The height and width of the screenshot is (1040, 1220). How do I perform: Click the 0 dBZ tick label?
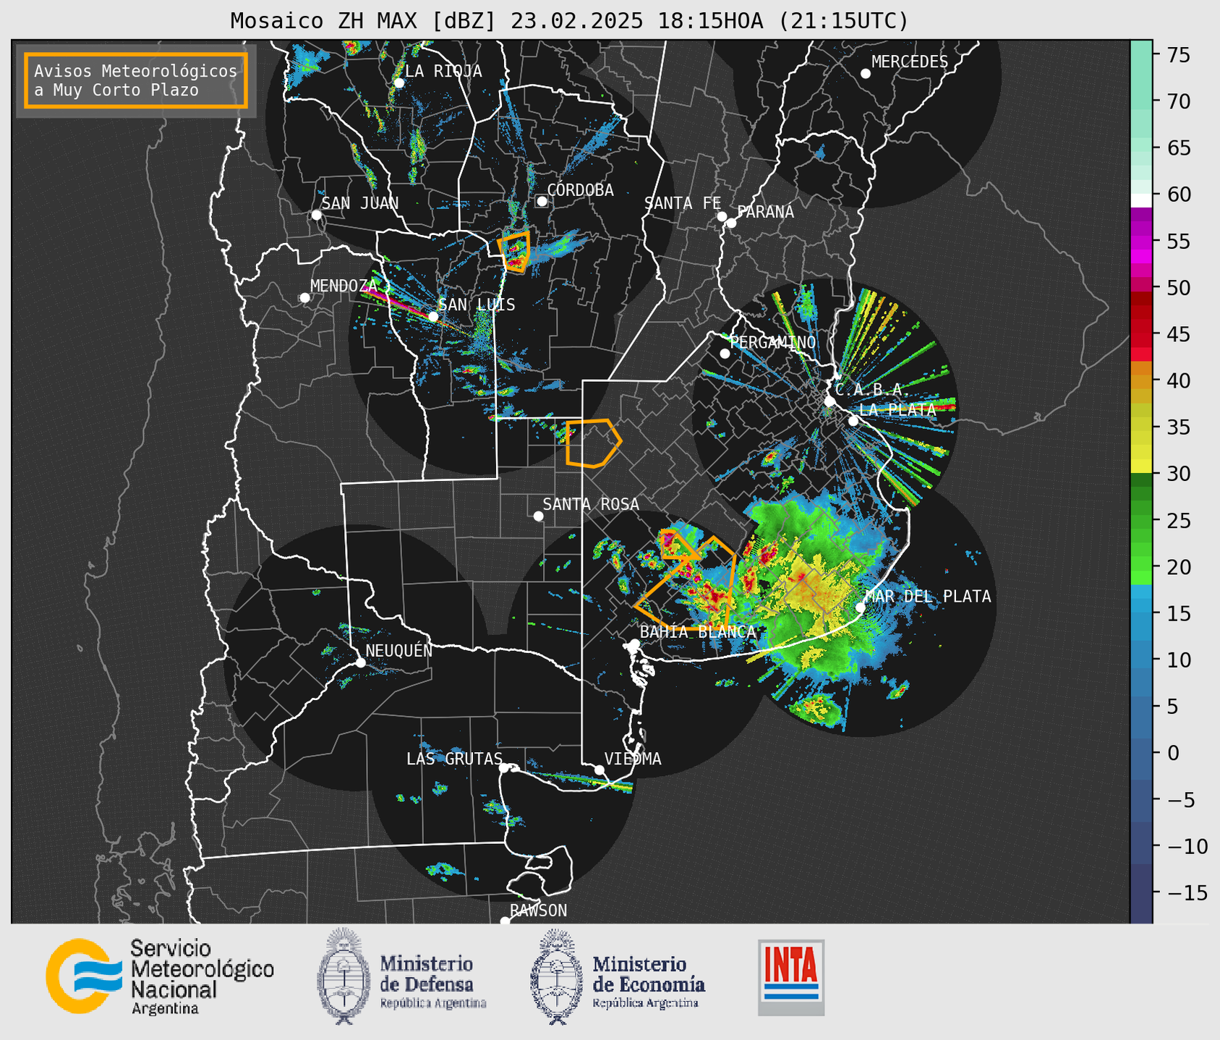[1172, 753]
